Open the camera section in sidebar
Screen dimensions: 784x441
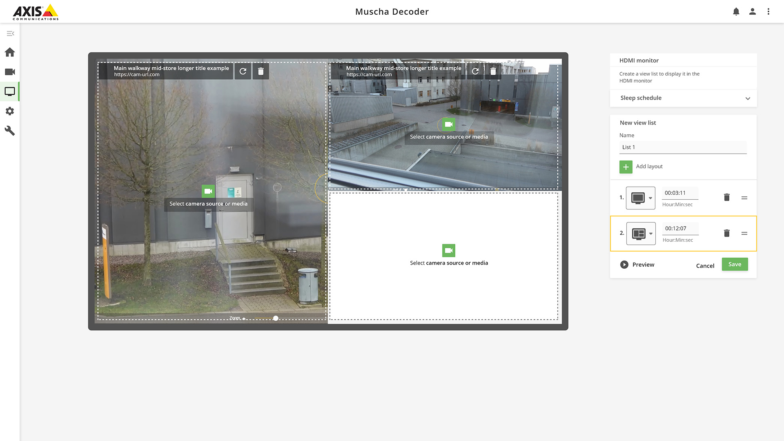click(10, 72)
